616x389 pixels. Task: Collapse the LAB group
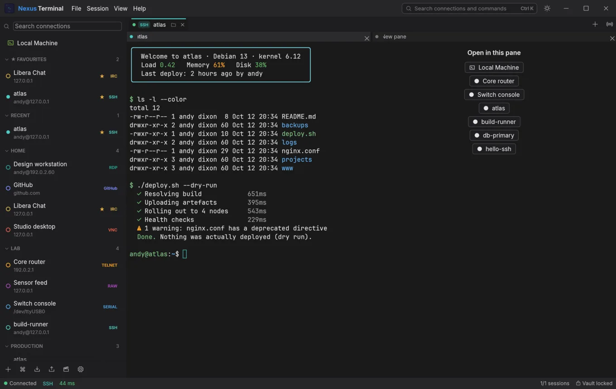62,248
